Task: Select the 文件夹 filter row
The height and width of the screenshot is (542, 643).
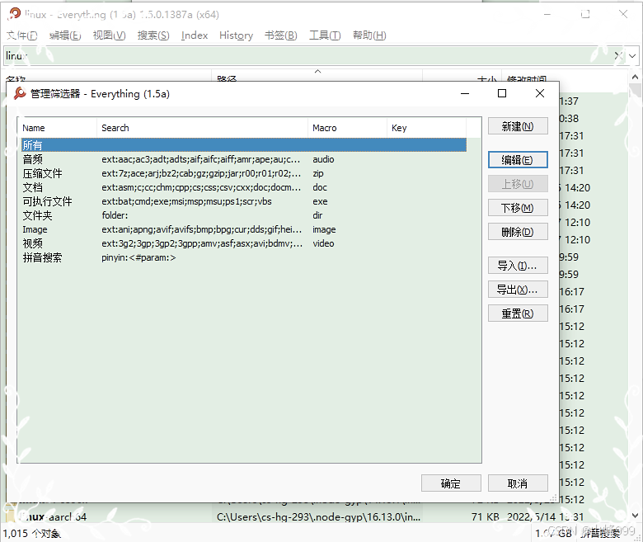Action: pos(243,215)
